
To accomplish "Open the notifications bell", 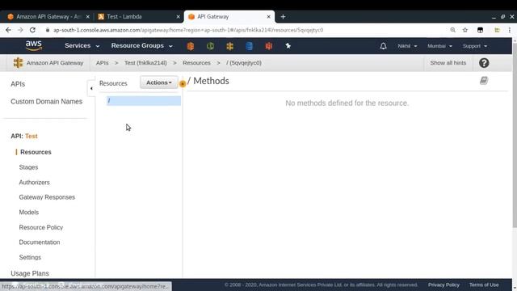I will [383, 46].
